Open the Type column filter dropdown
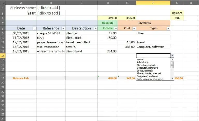This screenshot has width=199, height=121. [168, 29]
